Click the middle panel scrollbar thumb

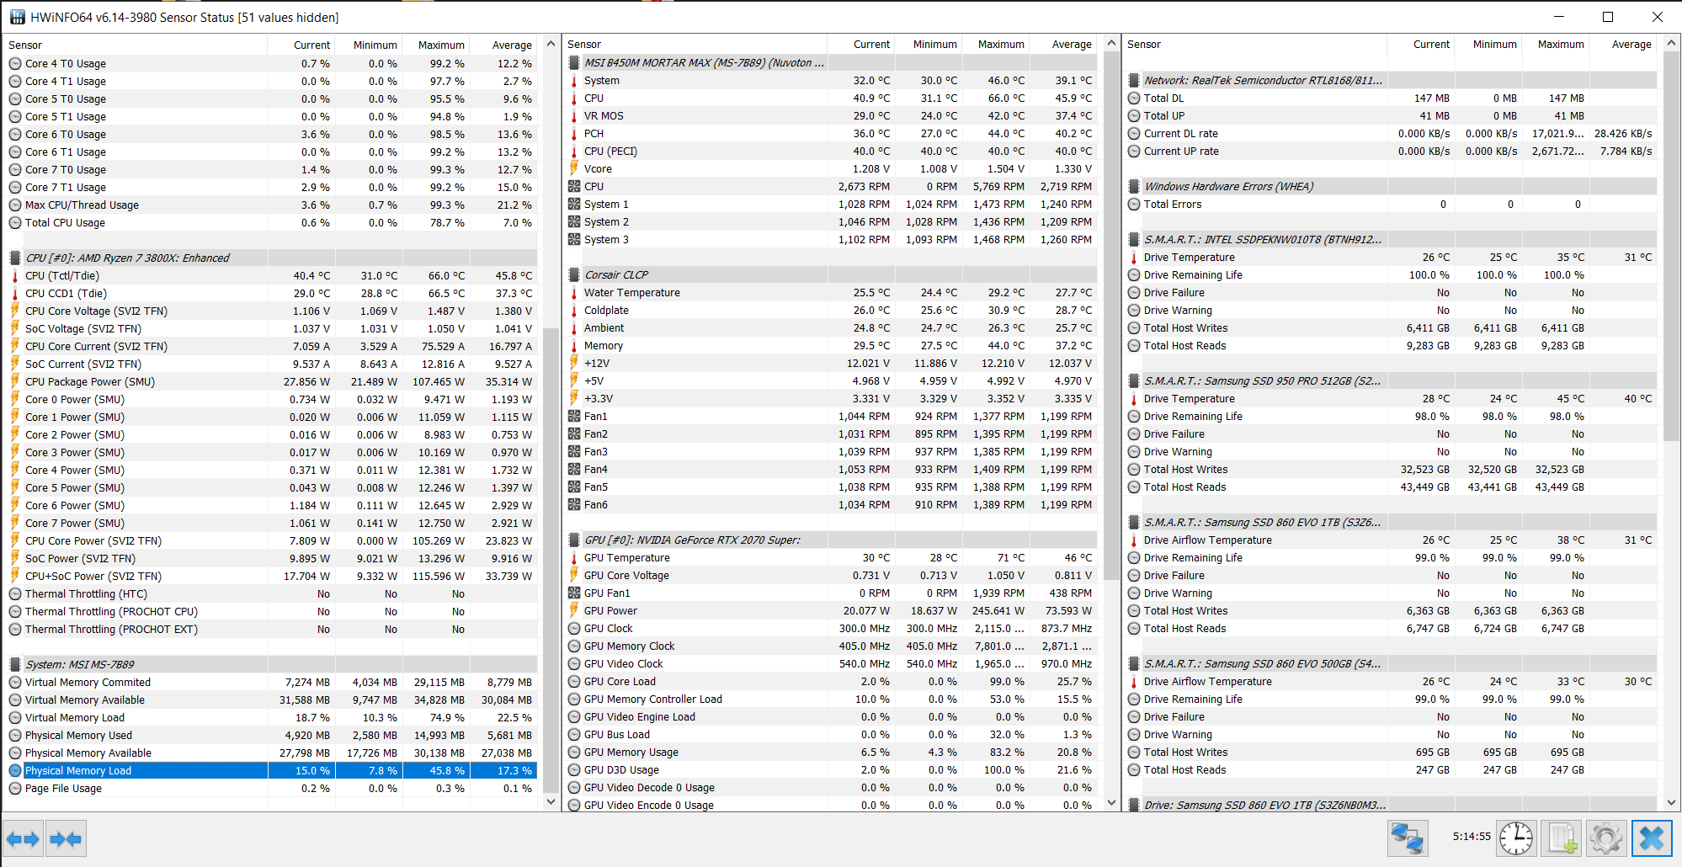(x=1111, y=317)
